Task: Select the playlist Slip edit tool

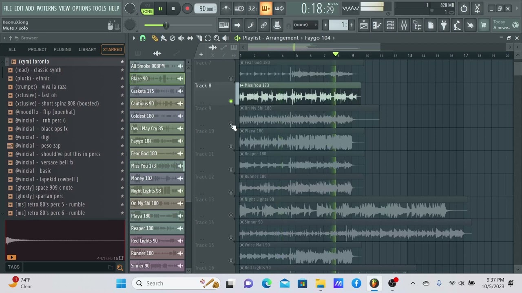Action: point(190,38)
